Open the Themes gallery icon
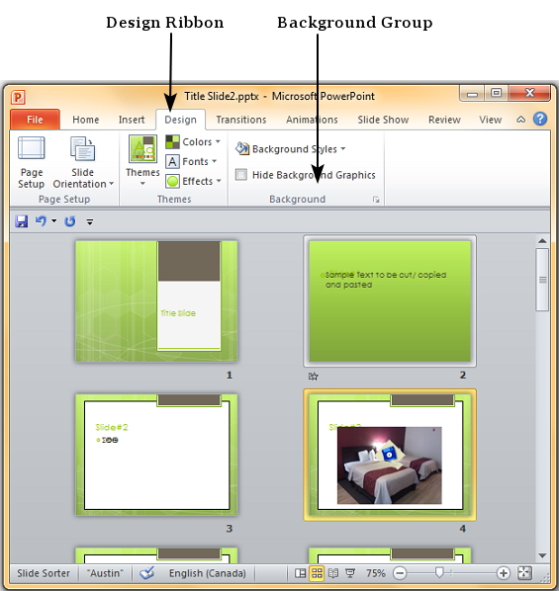559x591 pixels. (x=142, y=149)
